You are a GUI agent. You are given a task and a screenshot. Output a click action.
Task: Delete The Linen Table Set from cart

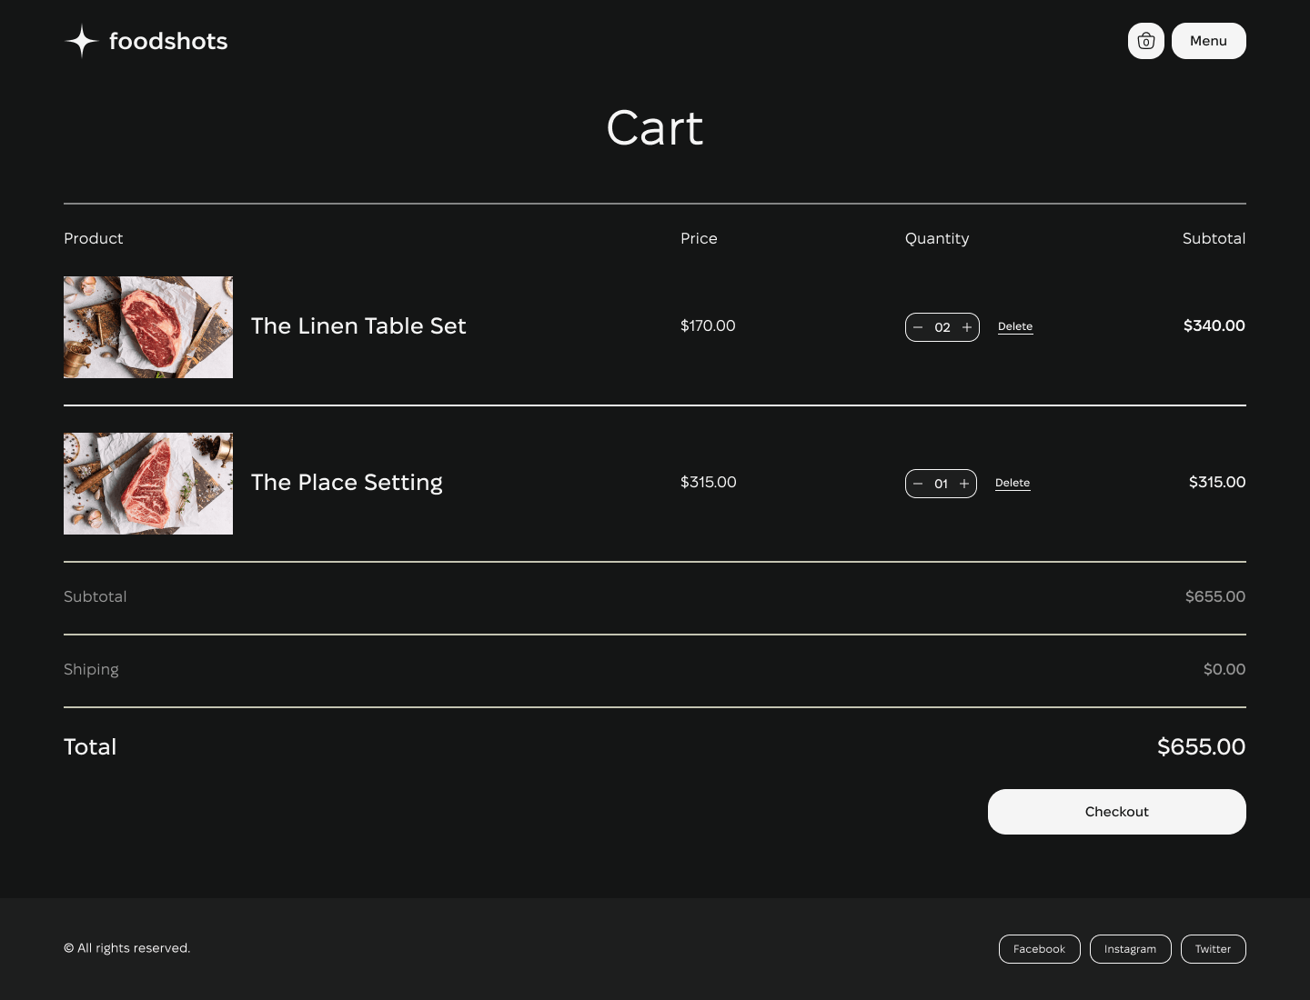(1015, 326)
